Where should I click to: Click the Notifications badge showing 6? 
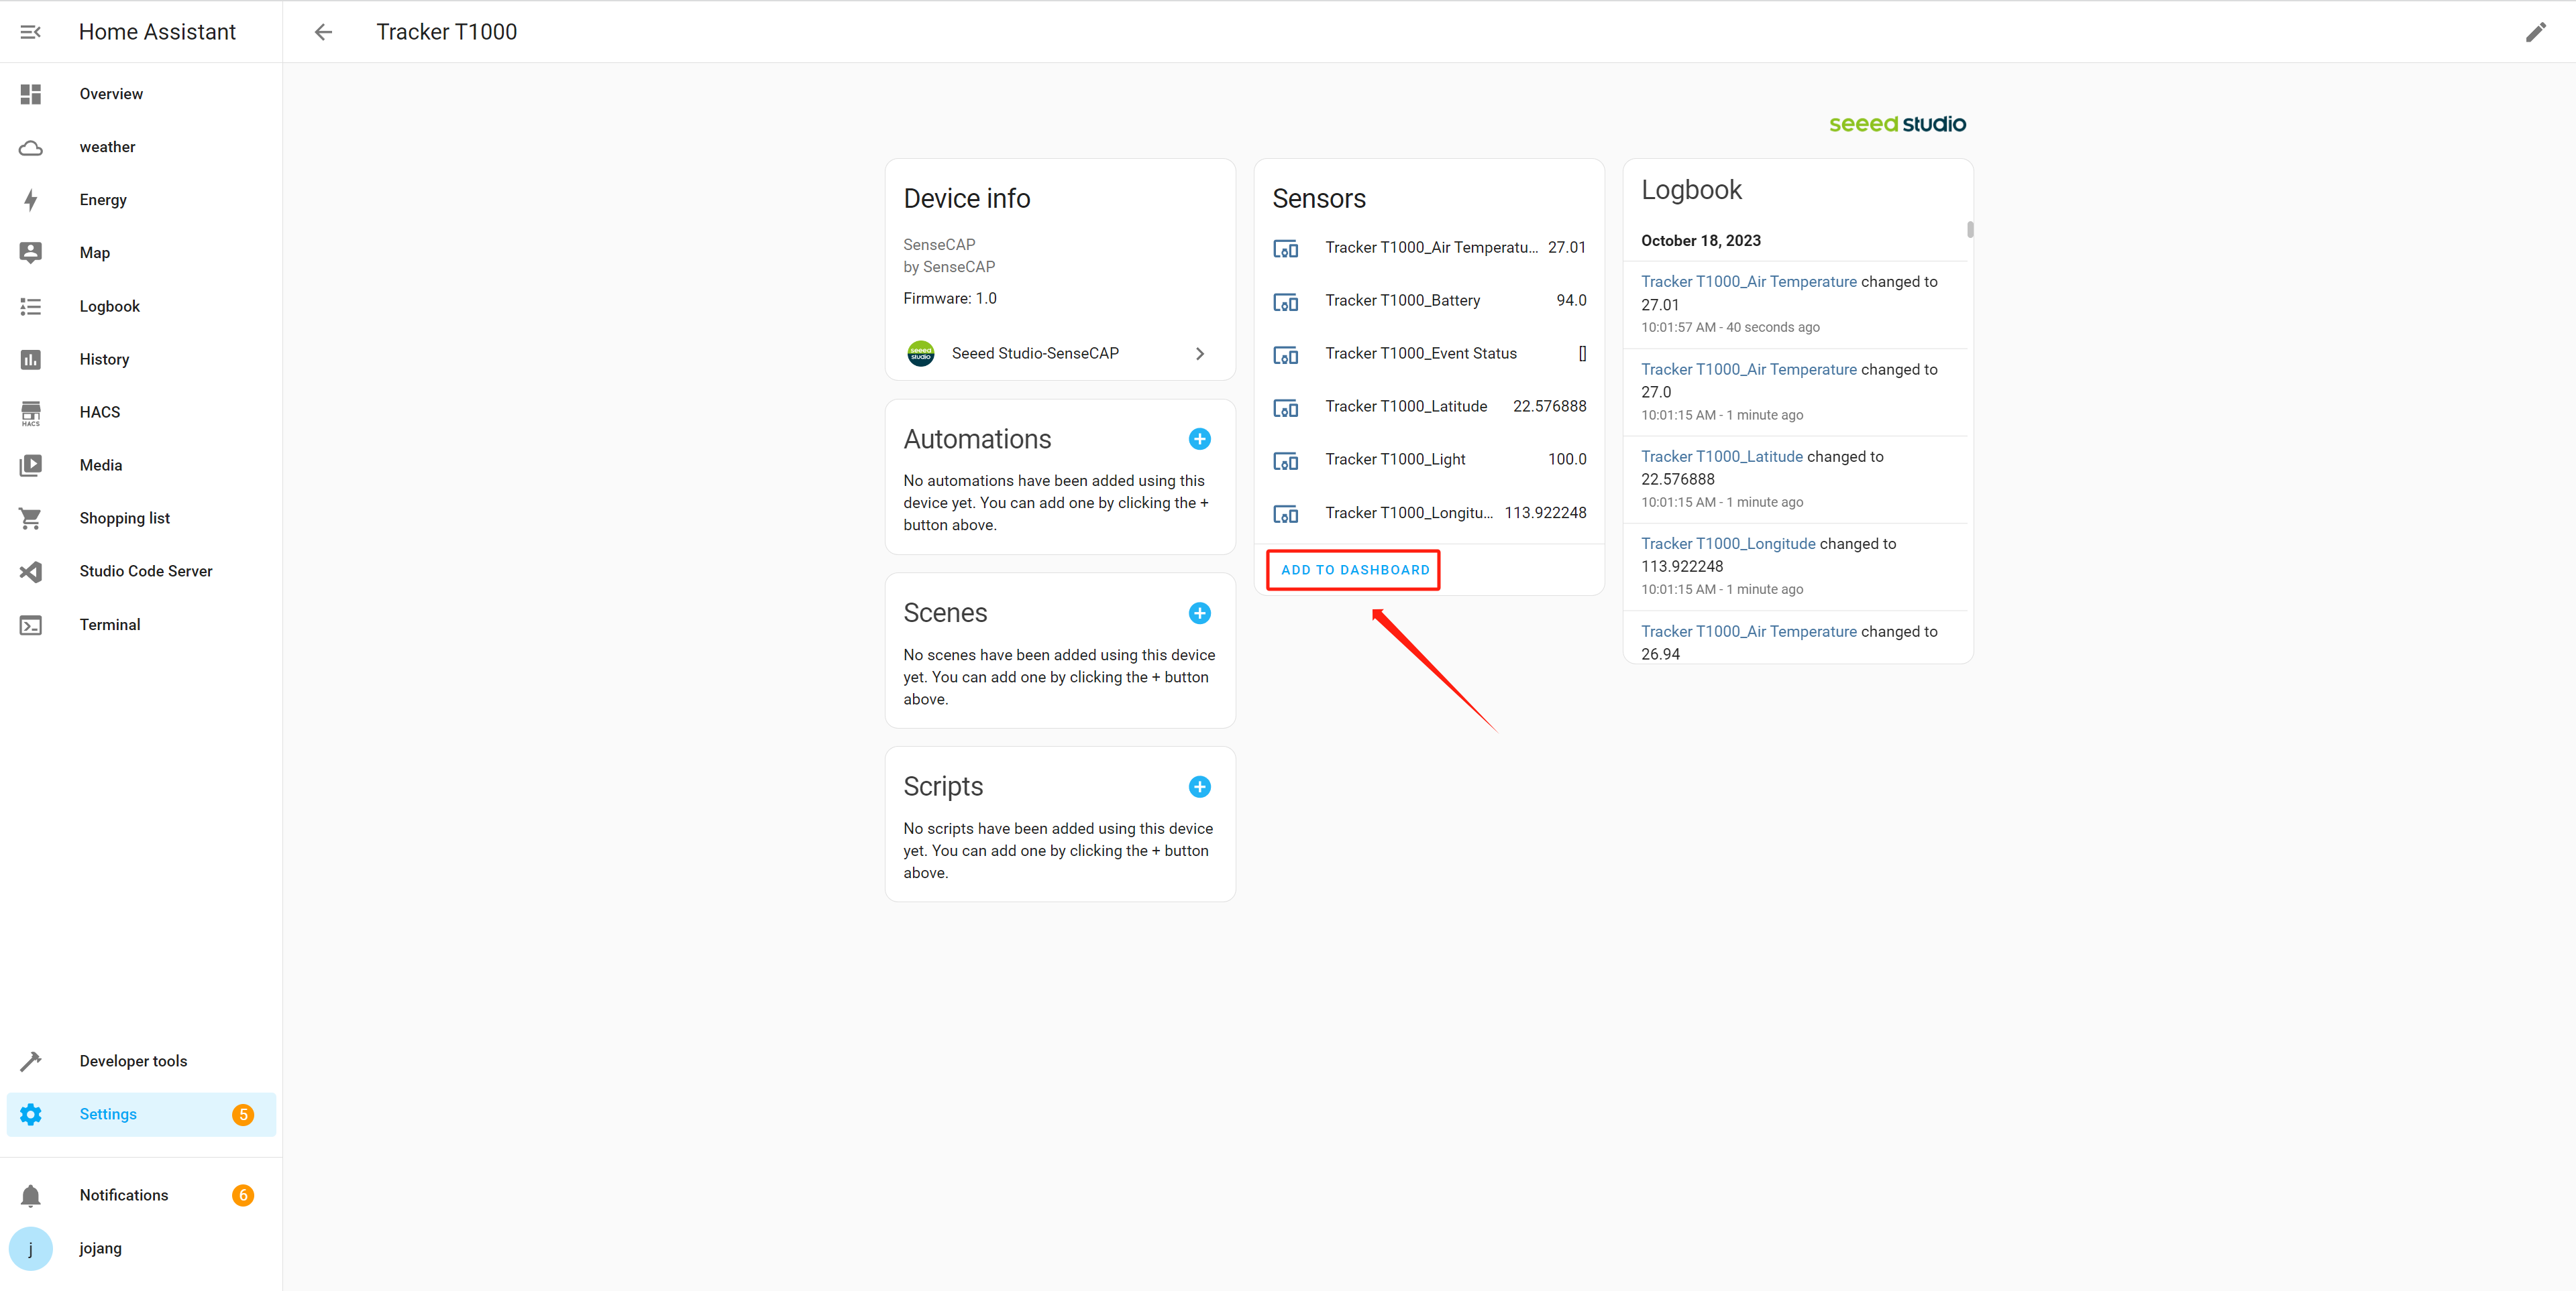[243, 1195]
